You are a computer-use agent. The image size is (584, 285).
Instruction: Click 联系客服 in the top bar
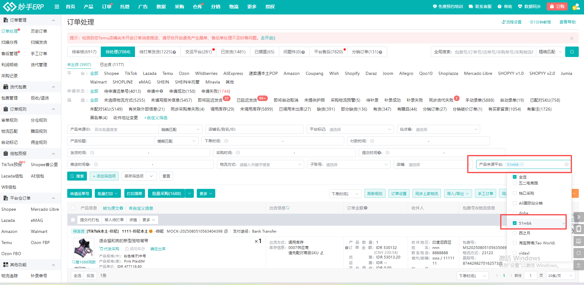pyautogui.click(x=480, y=6)
